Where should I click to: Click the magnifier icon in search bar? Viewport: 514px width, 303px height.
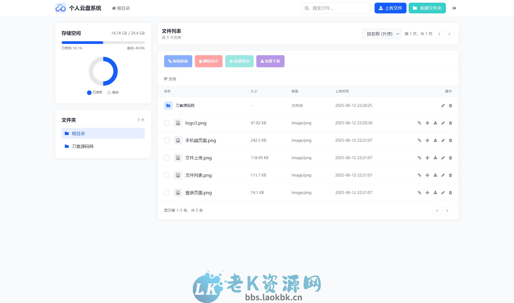pyautogui.click(x=307, y=8)
